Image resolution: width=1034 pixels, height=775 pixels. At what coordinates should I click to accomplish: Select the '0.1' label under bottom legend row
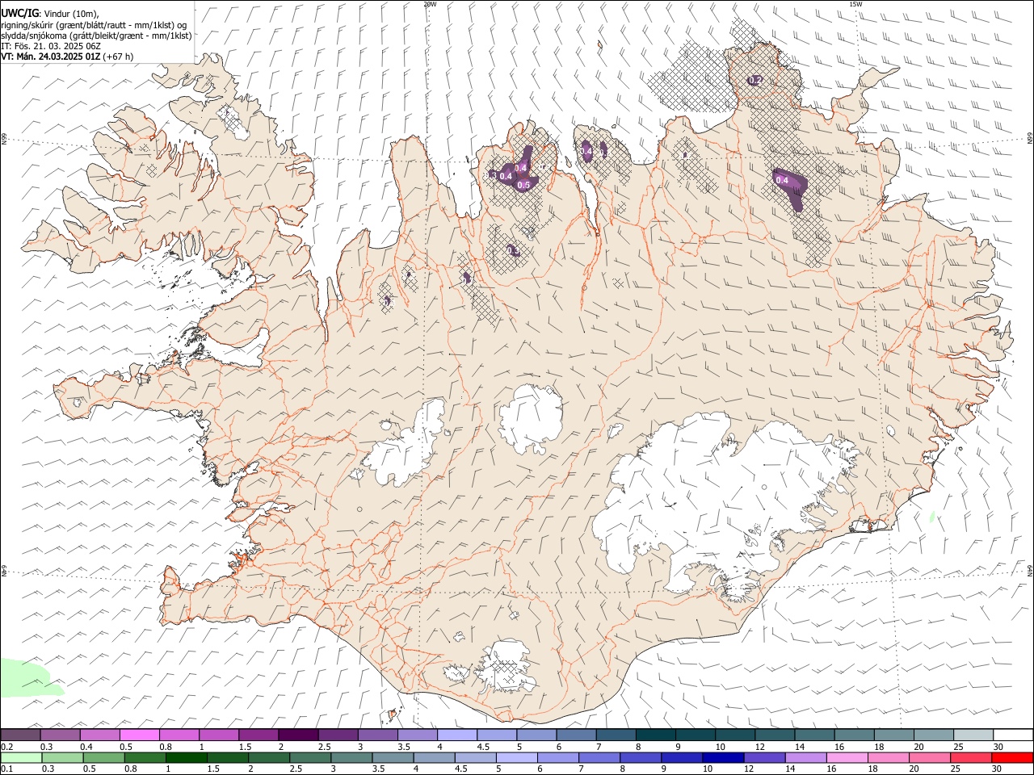click(6, 769)
